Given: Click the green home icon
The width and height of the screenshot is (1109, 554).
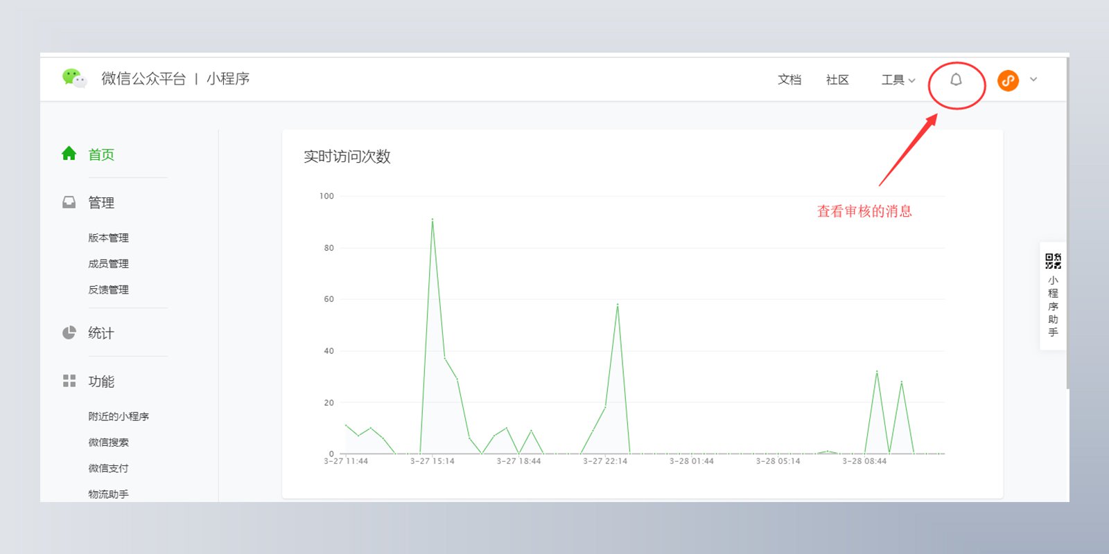Looking at the screenshot, I should pos(69,153).
